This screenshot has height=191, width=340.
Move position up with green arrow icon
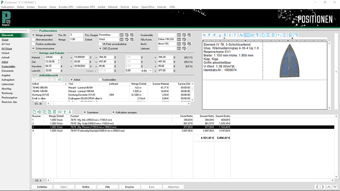(x=65, y=112)
